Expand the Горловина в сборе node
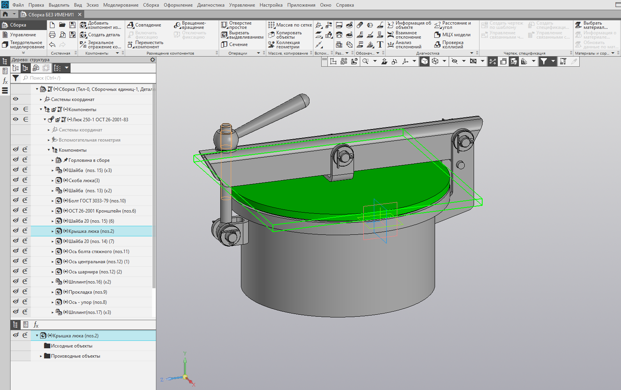621x390 pixels. [x=53, y=160]
